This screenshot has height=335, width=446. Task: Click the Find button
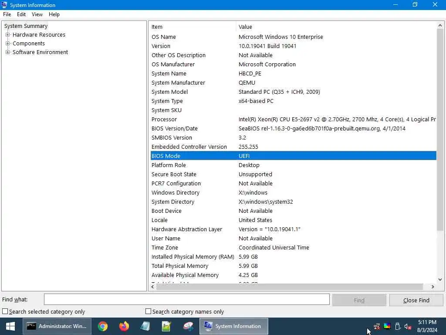[x=359, y=300]
